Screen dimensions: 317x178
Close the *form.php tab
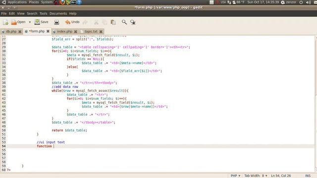tap(48, 31)
